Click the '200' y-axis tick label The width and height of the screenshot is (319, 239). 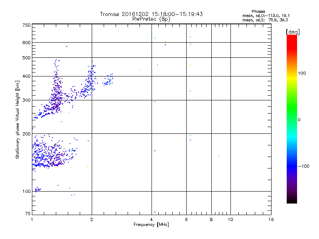26,134
